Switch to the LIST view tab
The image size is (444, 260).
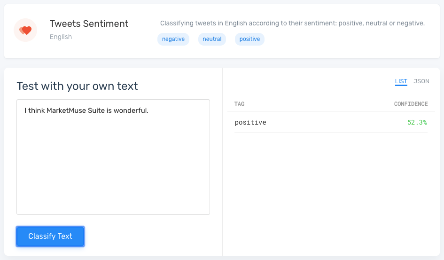pos(401,81)
